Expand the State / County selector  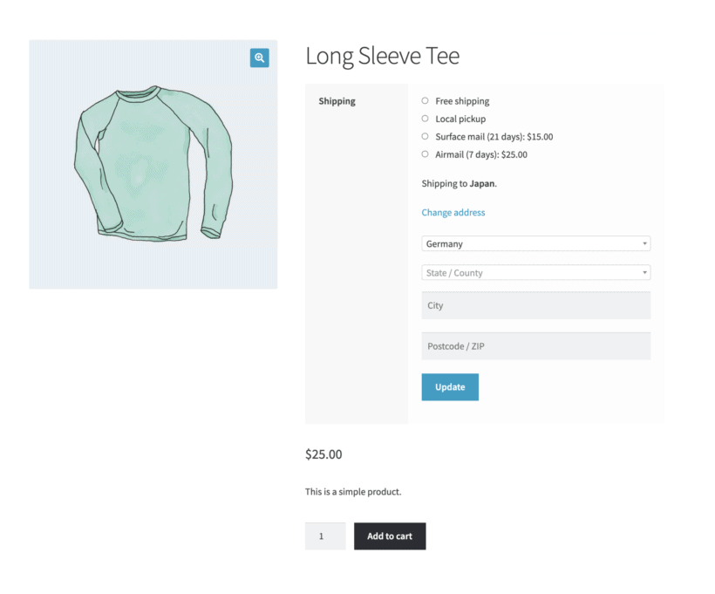(x=535, y=272)
